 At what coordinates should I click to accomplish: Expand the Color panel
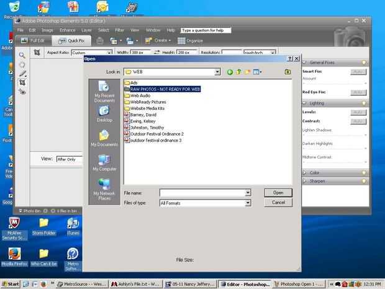coord(304,173)
